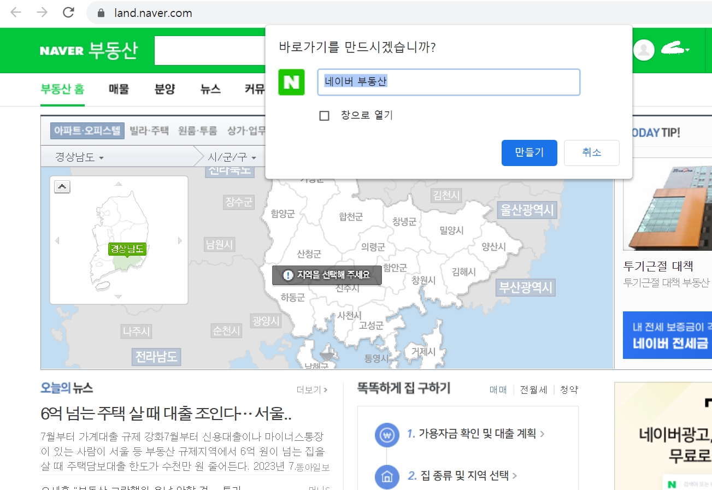Reload the page with refresh icon
Screen dimensions: 712x490
pyautogui.click(x=68, y=12)
